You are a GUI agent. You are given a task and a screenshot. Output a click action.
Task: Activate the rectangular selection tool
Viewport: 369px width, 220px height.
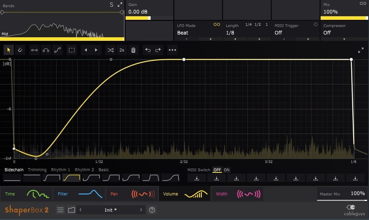71,50
